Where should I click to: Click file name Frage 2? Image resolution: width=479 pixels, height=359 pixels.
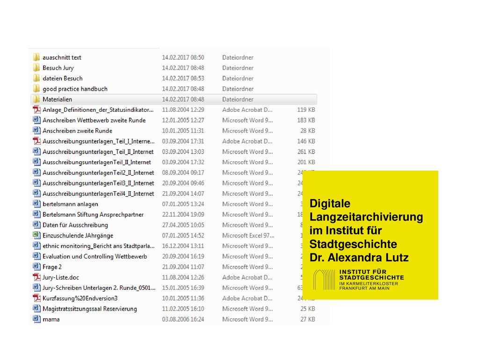(x=52, y=267)
